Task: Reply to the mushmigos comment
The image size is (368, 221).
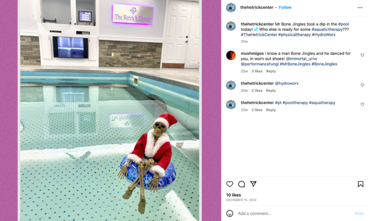Action: point(271,71)
